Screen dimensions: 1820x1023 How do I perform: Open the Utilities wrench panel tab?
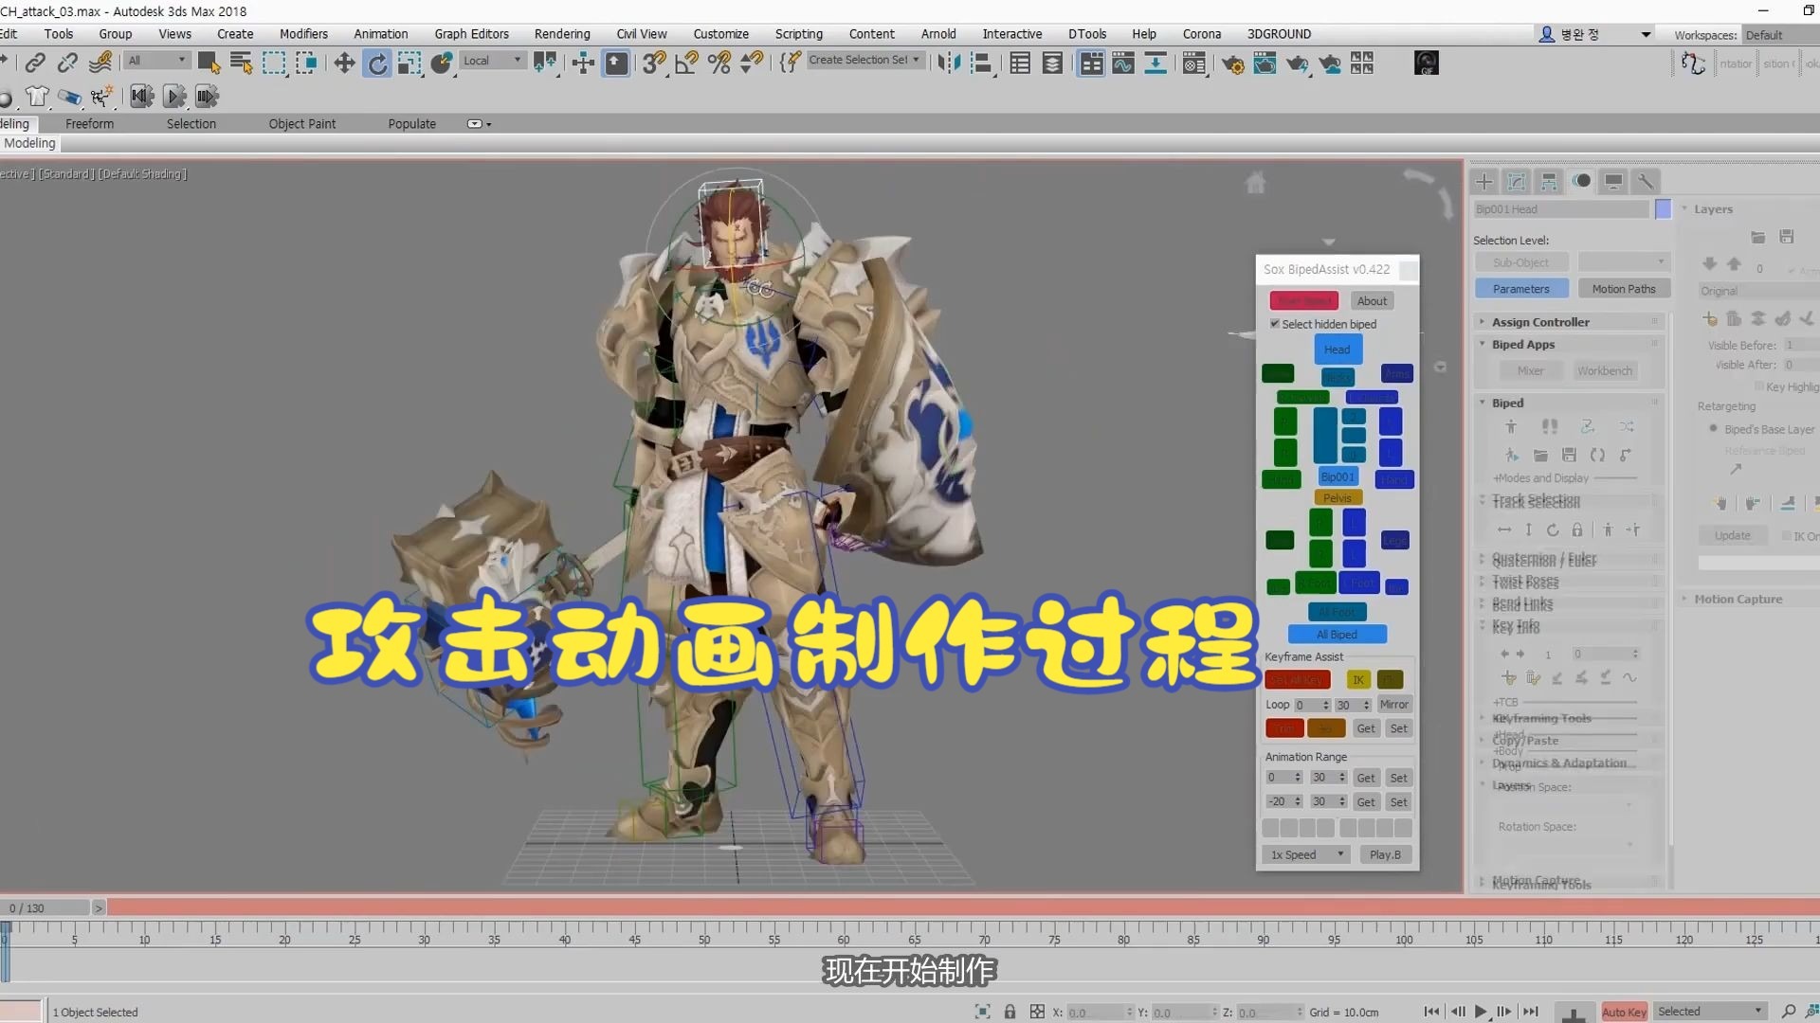1647,181
